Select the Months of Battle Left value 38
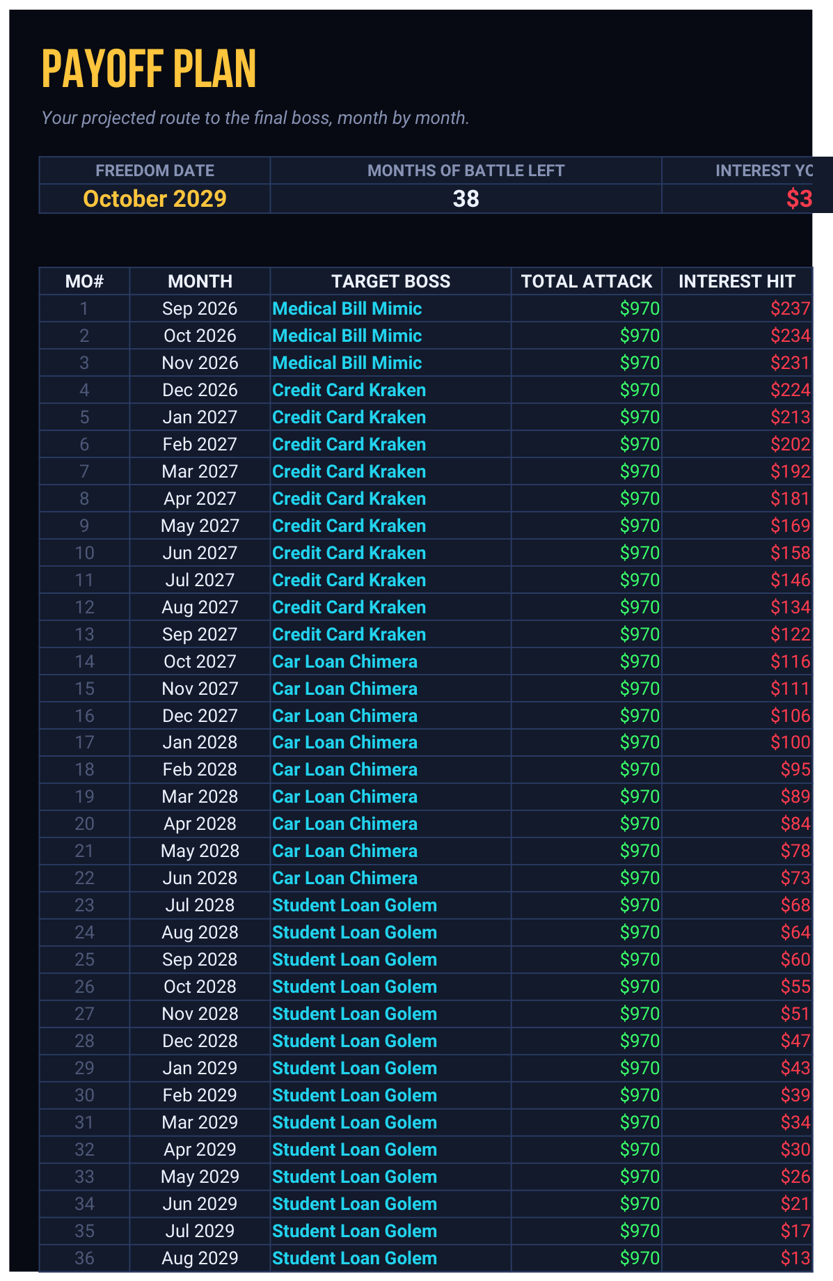833x1281 pixels. tap(466, 198)
